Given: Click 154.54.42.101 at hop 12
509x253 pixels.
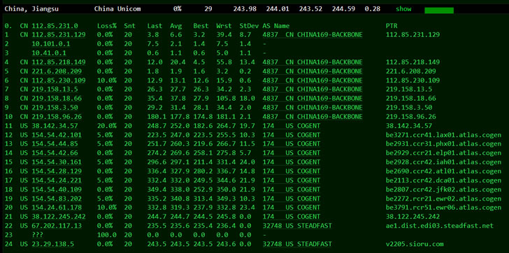Looking at the screenshot, I should coord(57,135).
